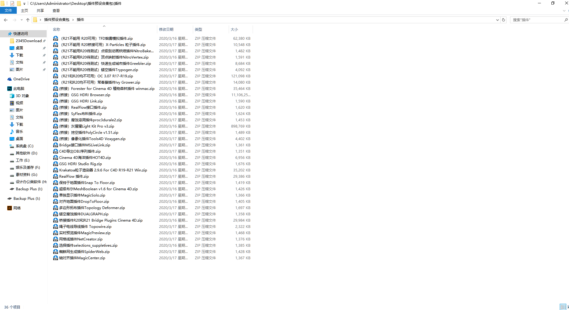Click the title bar properties checkmark icon
The image size is (569, 310).
pos(12,4)
